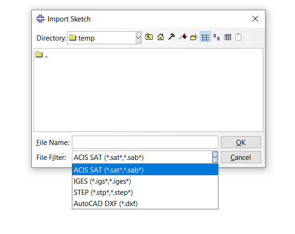Select the parent '..' folder entry

(x=42, y=55)
